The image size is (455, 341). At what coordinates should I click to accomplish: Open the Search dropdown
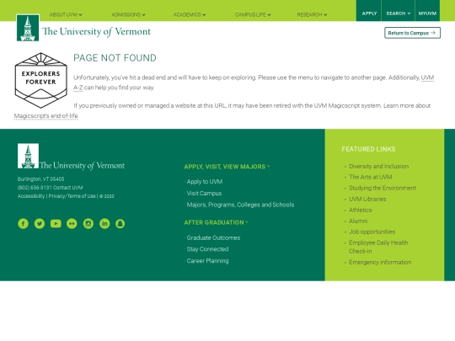[398, 13]
